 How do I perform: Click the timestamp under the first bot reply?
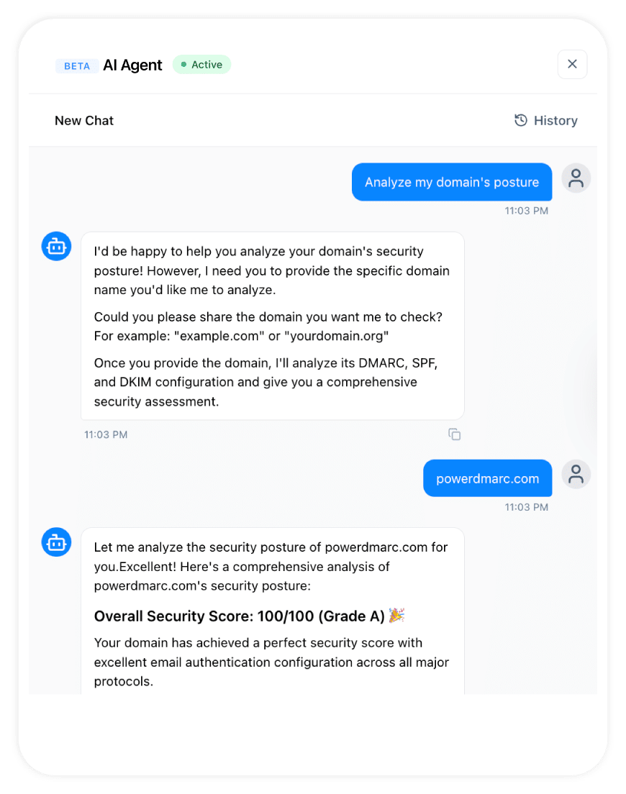click(106, 435)
